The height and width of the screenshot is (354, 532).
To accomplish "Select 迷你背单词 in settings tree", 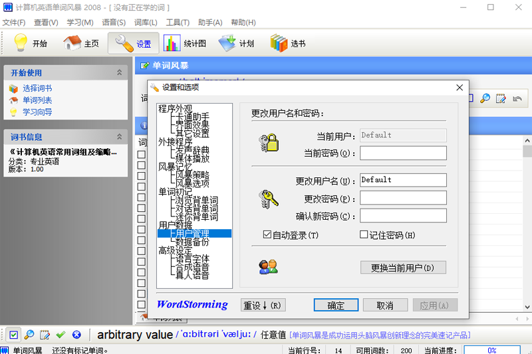I will click(197, 217).
